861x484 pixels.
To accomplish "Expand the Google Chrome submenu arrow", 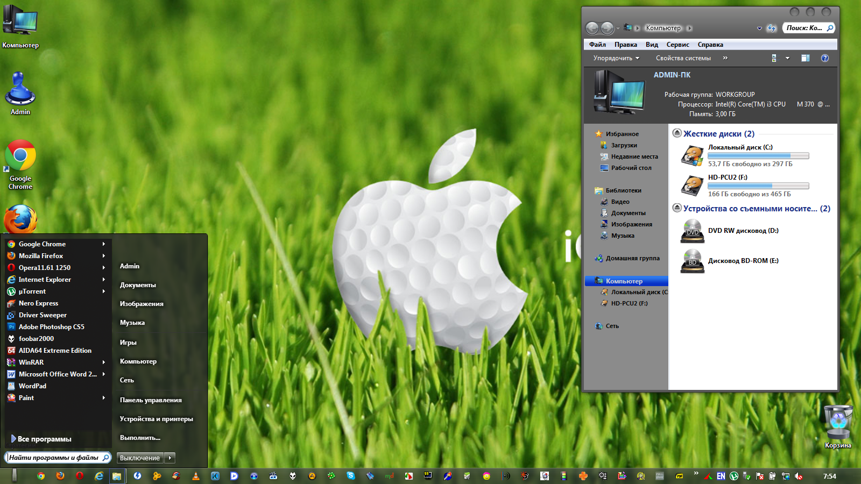I will coord(104,244).
